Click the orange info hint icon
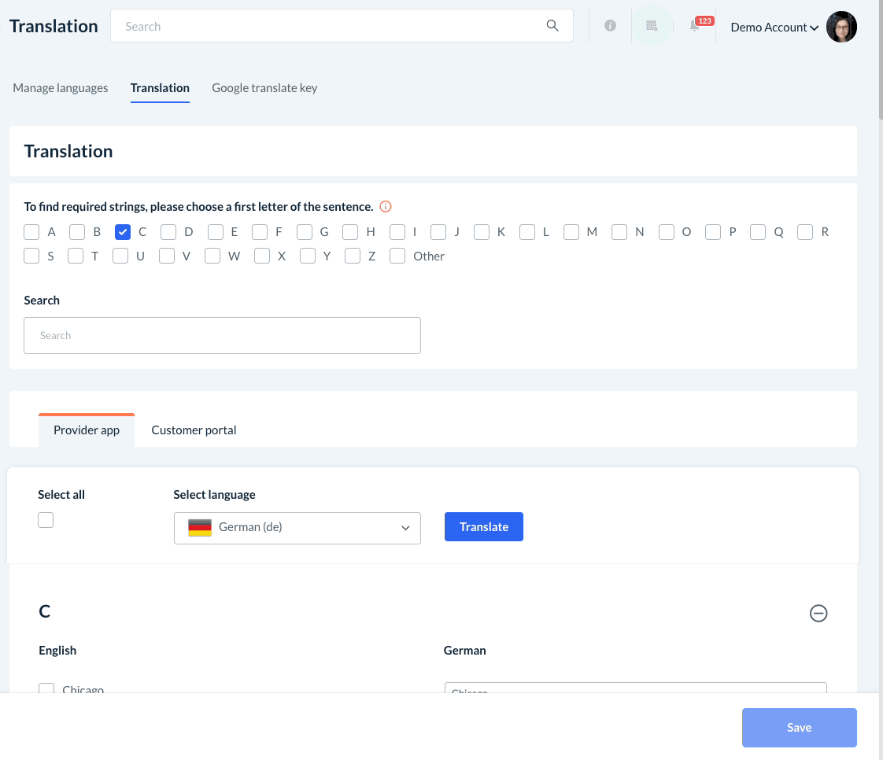Image resolution: width=883 pixels, height=760 pixels. [386, 207]
